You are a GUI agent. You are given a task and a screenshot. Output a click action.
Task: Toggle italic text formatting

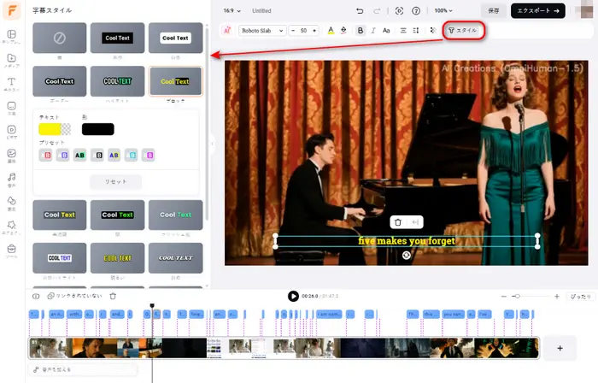[374, 31]
